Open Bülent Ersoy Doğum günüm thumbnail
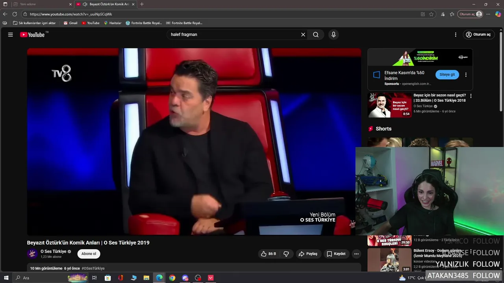Viewport: 504px width, 283px height. [x=390, y=260]
